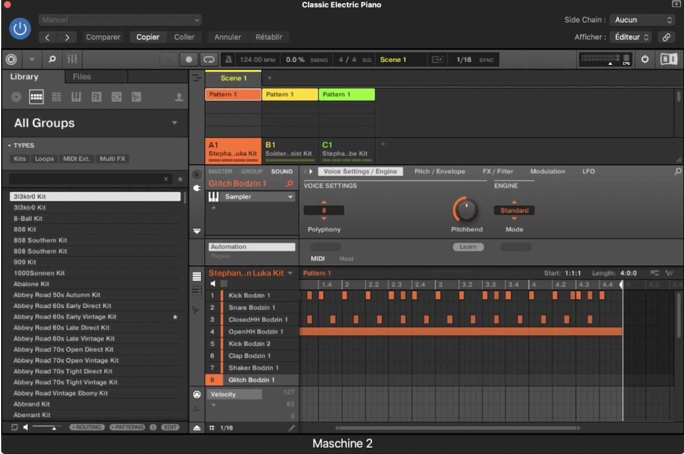Screen dimensions: 684x454
Task: Click the Comparer button
Action: [x=103, y=37]
